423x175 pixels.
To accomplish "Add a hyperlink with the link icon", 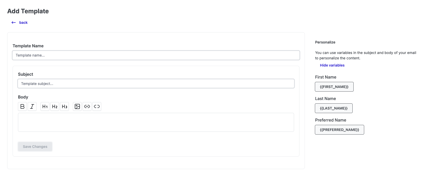I will click(87, 106).
